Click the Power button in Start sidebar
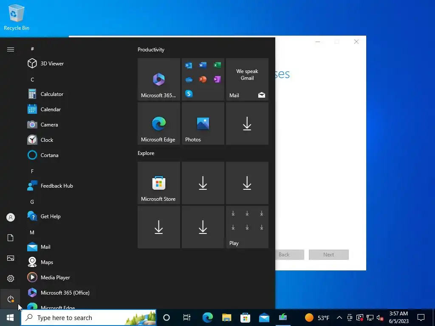This screenshot has height=326, width=435. coord(11,299)
